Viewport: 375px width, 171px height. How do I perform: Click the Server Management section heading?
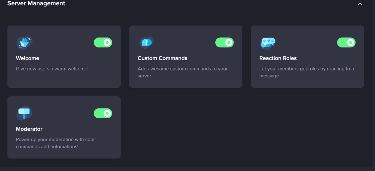tap(36, 3)
